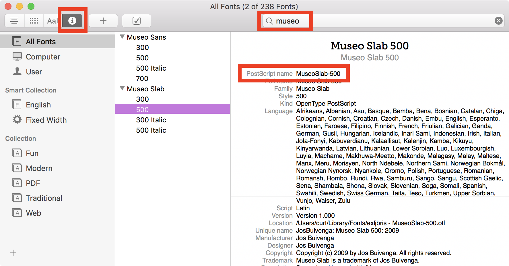Click the Collection section header
509x266 pixels.
tap(21, 138)
